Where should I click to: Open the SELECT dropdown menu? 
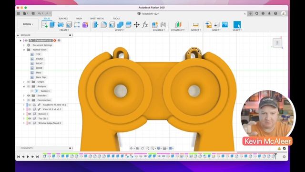click(237, 30)
